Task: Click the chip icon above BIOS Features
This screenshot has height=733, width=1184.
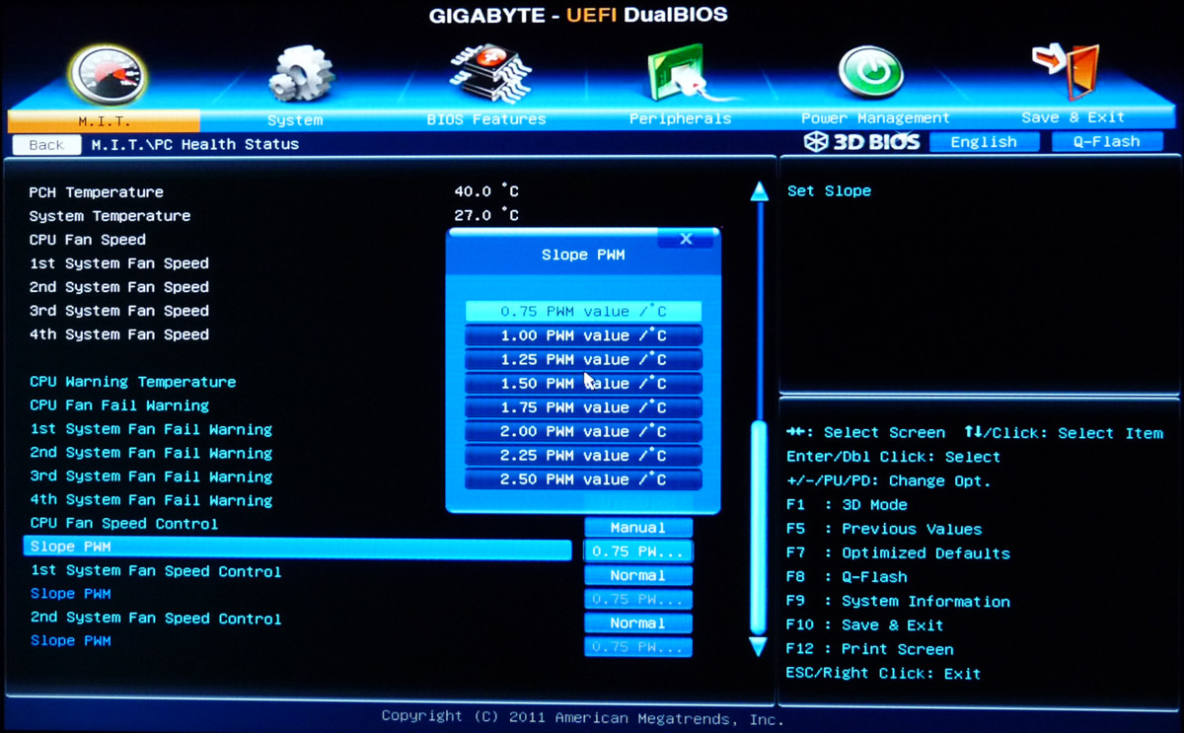Action: (490, 73)
